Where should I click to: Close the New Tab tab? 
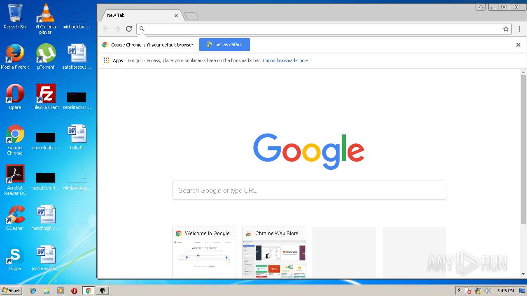[x=176, y=16]
